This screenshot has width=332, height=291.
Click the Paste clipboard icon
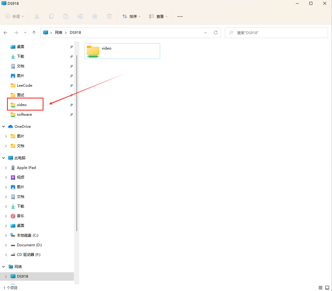(x=66, y=16)
